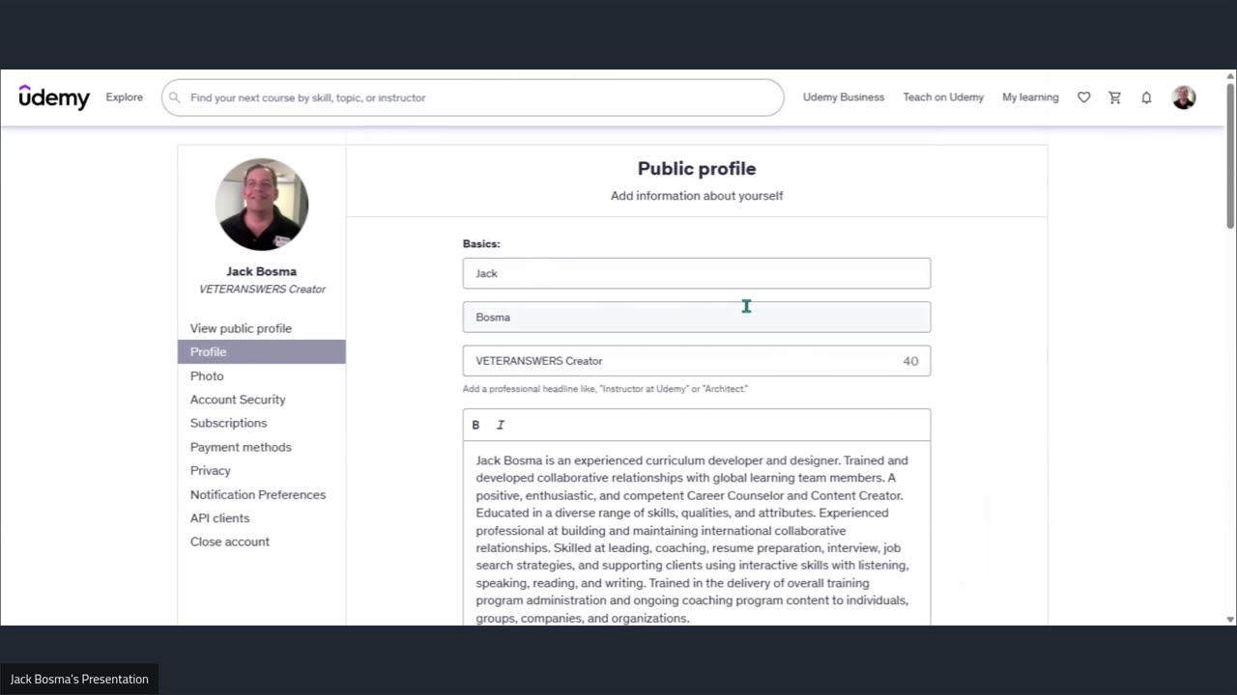
Task: Open the My learning menu
Action: coord(1030,97)
